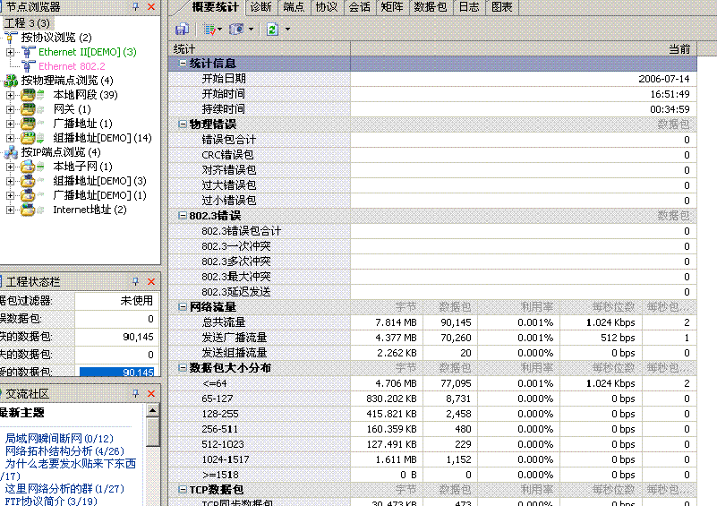Close the 工程状态栏 panel
The image size is (717, 506).
[150, 281]
